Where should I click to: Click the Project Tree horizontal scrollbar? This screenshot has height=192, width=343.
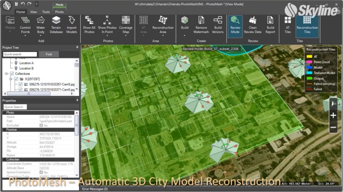(29, 94)
